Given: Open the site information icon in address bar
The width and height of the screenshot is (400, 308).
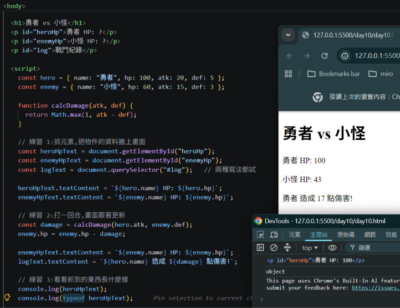Looking at the screenshot, I should [x=345, y=56].
